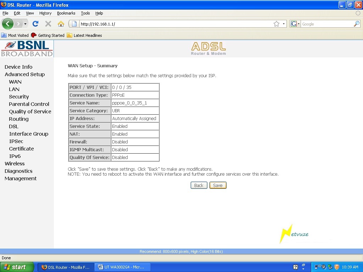
Task: Click the Stop loading icon
Action: click(x=48, y=24)
